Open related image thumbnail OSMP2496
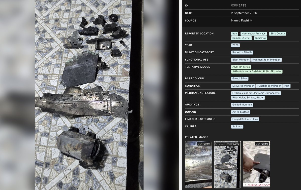Screen dimensions: 301x190 [256, 164]
